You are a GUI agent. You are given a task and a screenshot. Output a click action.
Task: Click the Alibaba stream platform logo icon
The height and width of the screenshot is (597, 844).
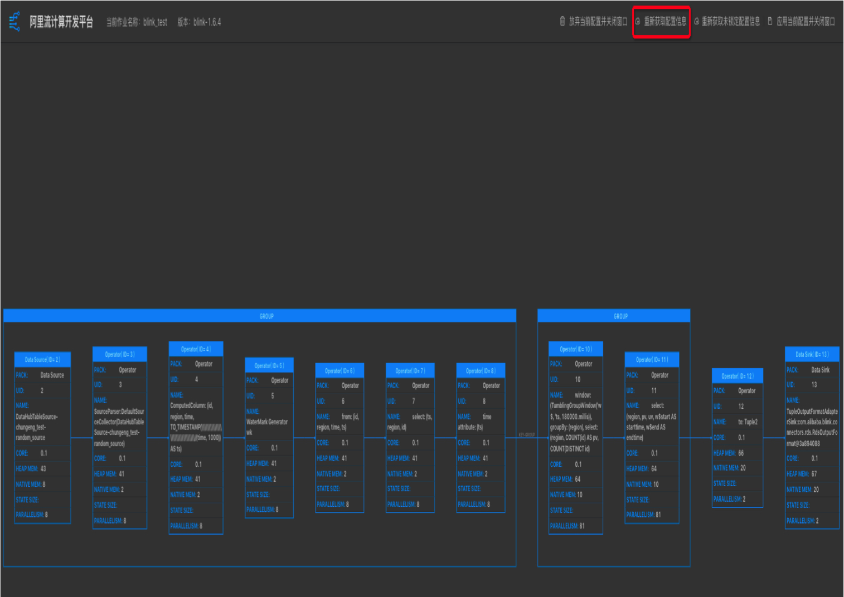pyautogui.click(x=15, y=21)
